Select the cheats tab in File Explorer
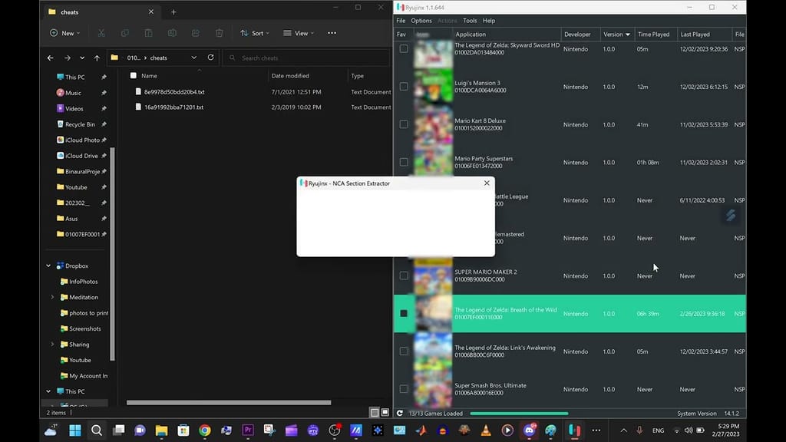 click(101, 12)
